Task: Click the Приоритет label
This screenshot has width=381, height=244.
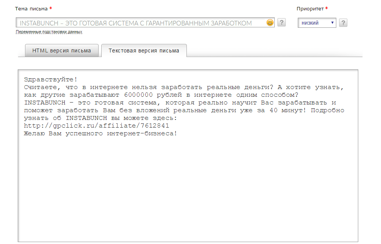Action: pyautogui.click(x=310, y=9)
